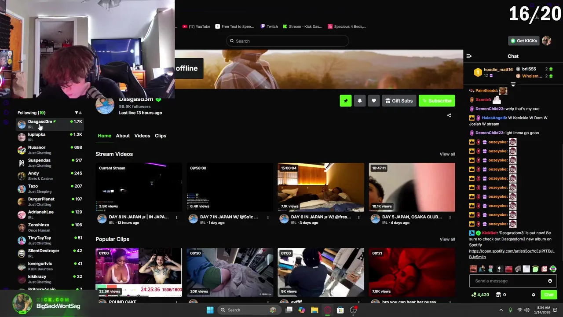Open options menu for DAY 7 IN JAPAN video

click(x=268, y=217)
